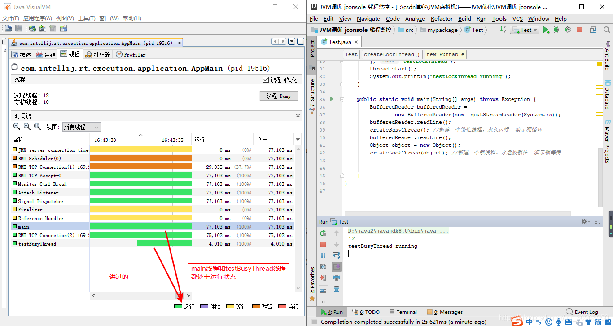Hide the Run tool window
This screenshot has height=326, width=613.
pyautogui.click(x=596, y=221)
